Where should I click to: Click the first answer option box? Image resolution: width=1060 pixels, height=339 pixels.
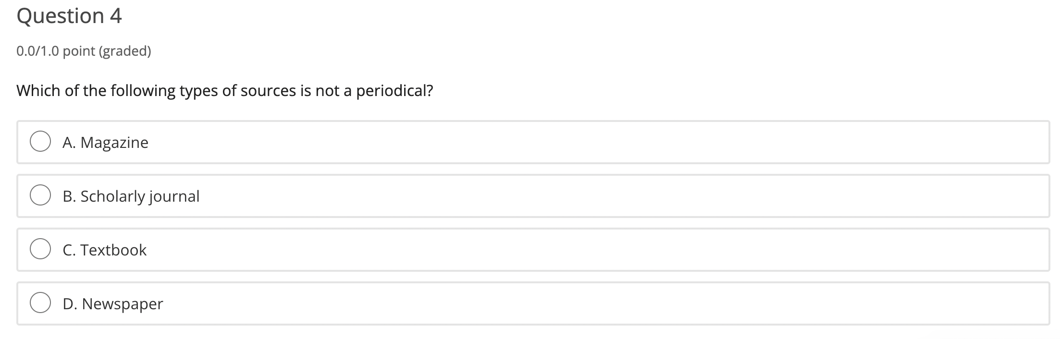click(x=529, y=142)
